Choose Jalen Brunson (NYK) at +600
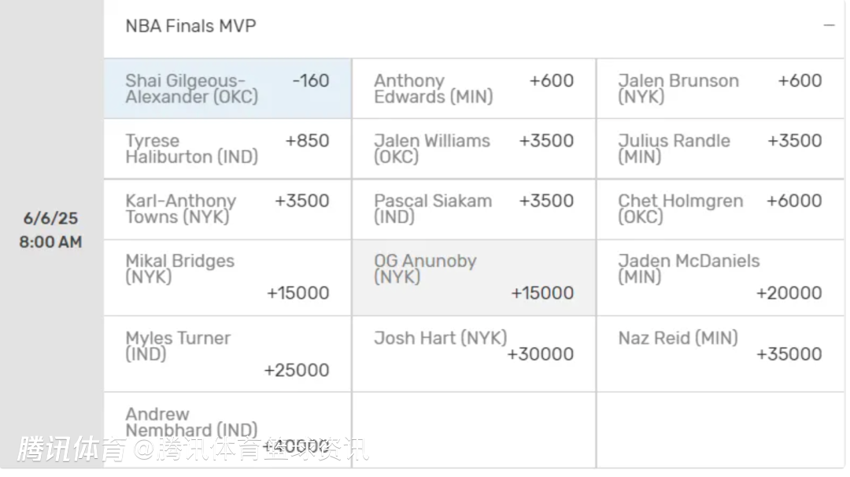This screenshot has height=477, width=850. (x=719, y=89)
